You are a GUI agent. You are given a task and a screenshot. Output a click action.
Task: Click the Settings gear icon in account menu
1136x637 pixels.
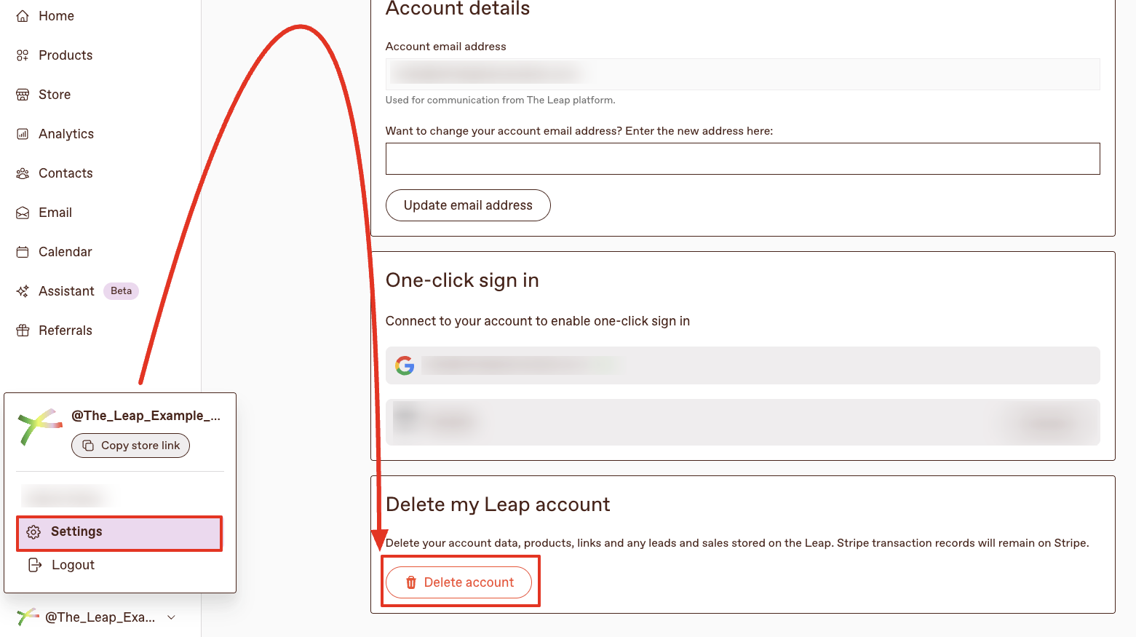(33, 531)
